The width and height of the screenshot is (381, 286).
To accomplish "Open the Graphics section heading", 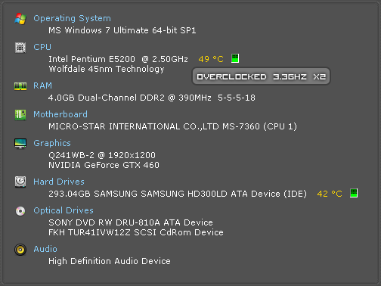I will (52, 143).
